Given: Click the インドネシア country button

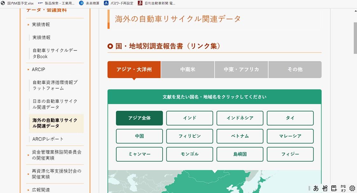Looking at the screenshot, I should click(240, 118).
